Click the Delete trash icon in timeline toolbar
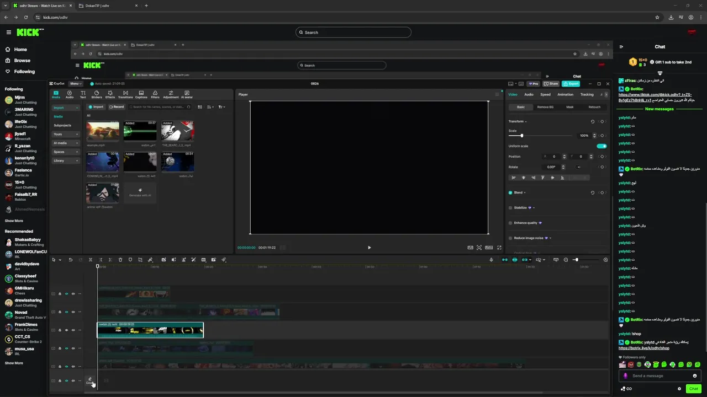The image size is (707, 397). pyautogui.click(x=120, y=260)
